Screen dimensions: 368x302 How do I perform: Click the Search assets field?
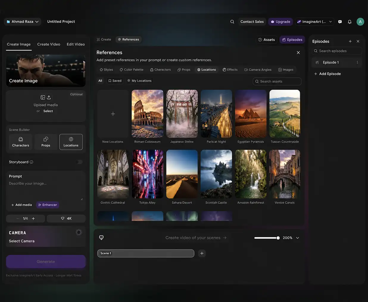(x=277, y=81)
